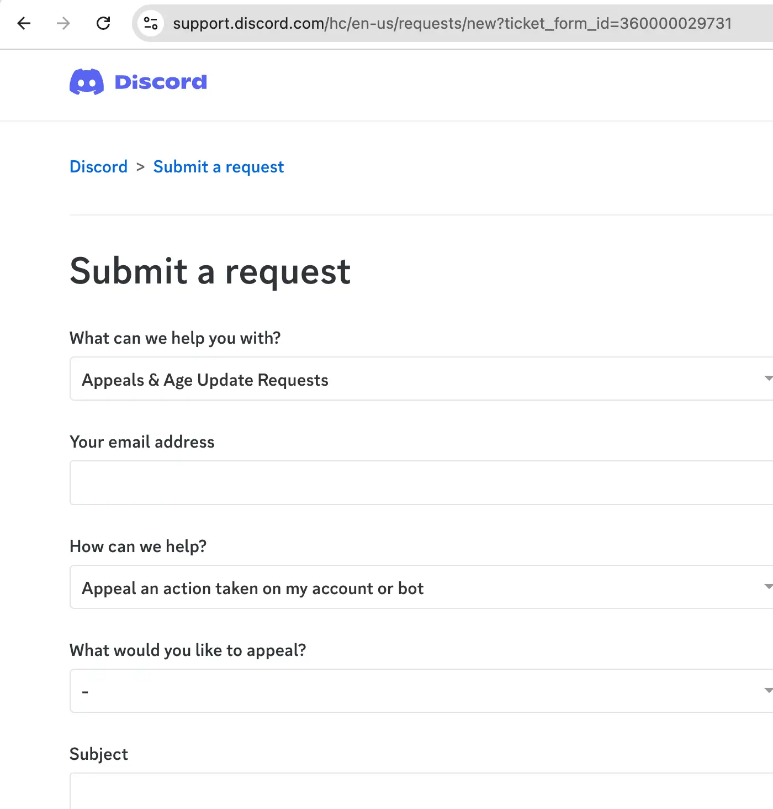Viewport: 773px width, 809px height.
Task: Click the 'What would you like to appeal?' label
Action: tap(188, 650)
